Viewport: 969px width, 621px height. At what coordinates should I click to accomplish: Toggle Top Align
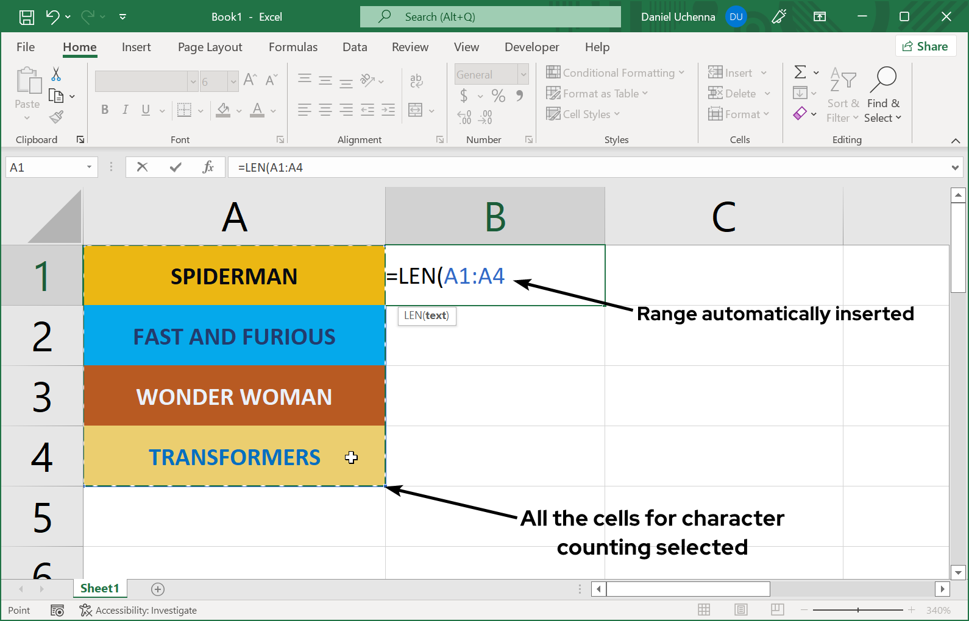(x=305, y=80)
